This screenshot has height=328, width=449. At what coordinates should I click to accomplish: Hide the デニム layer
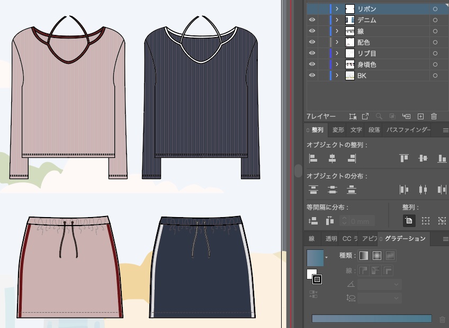pyautogui.click(x=312, y=20)
